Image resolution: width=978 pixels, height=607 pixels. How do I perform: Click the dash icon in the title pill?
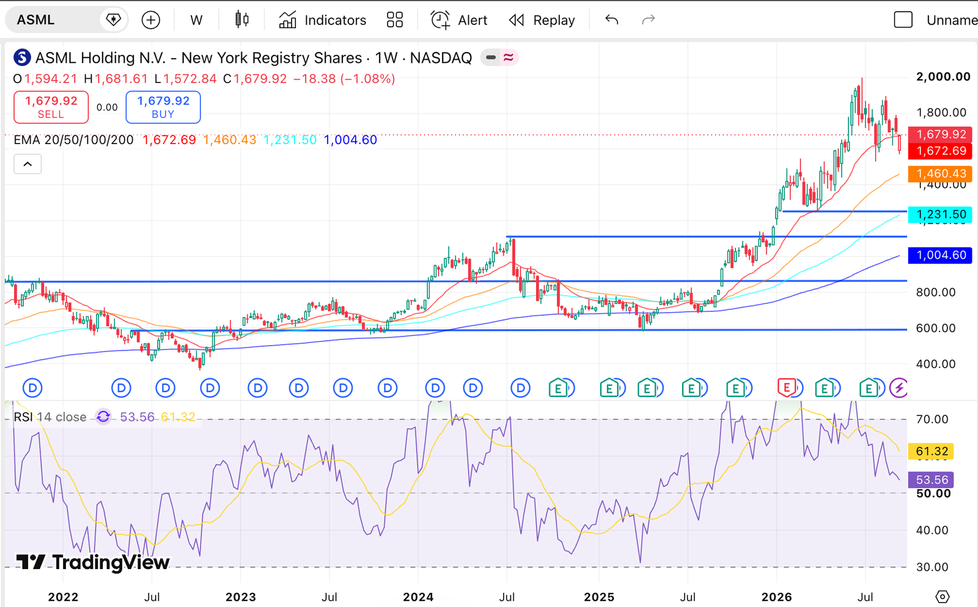coord(491,57)
